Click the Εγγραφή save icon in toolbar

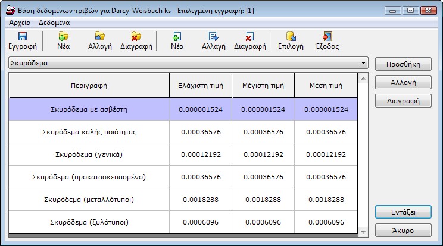point(23,37)
